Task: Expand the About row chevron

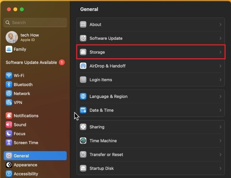Action: pyautogui.click(x=220, y=25)
